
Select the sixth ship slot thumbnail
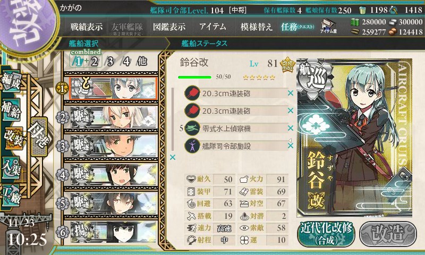114,232
